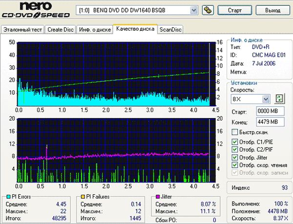Click the Nero CD-DVD Speed logo
The height and width of the screenshot is (224, 293).
[x=36, y=10]
